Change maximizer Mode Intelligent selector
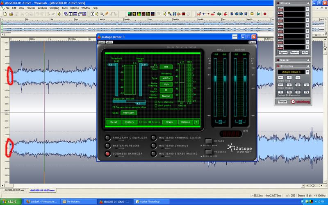This screenshot has width=328, height=205. click(129, 113)
